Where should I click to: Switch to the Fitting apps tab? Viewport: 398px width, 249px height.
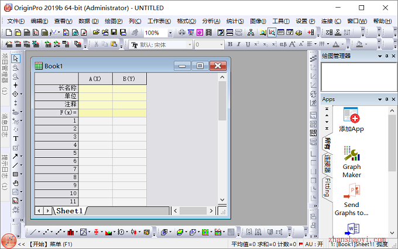tap(327, 188)
